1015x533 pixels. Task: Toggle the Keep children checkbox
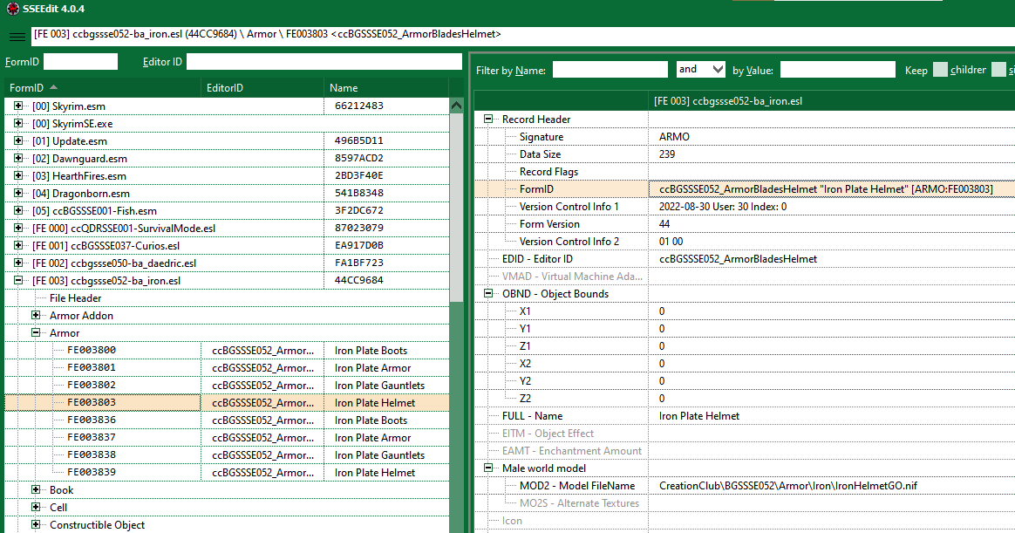pyautogui.click(x=940, y=70)
